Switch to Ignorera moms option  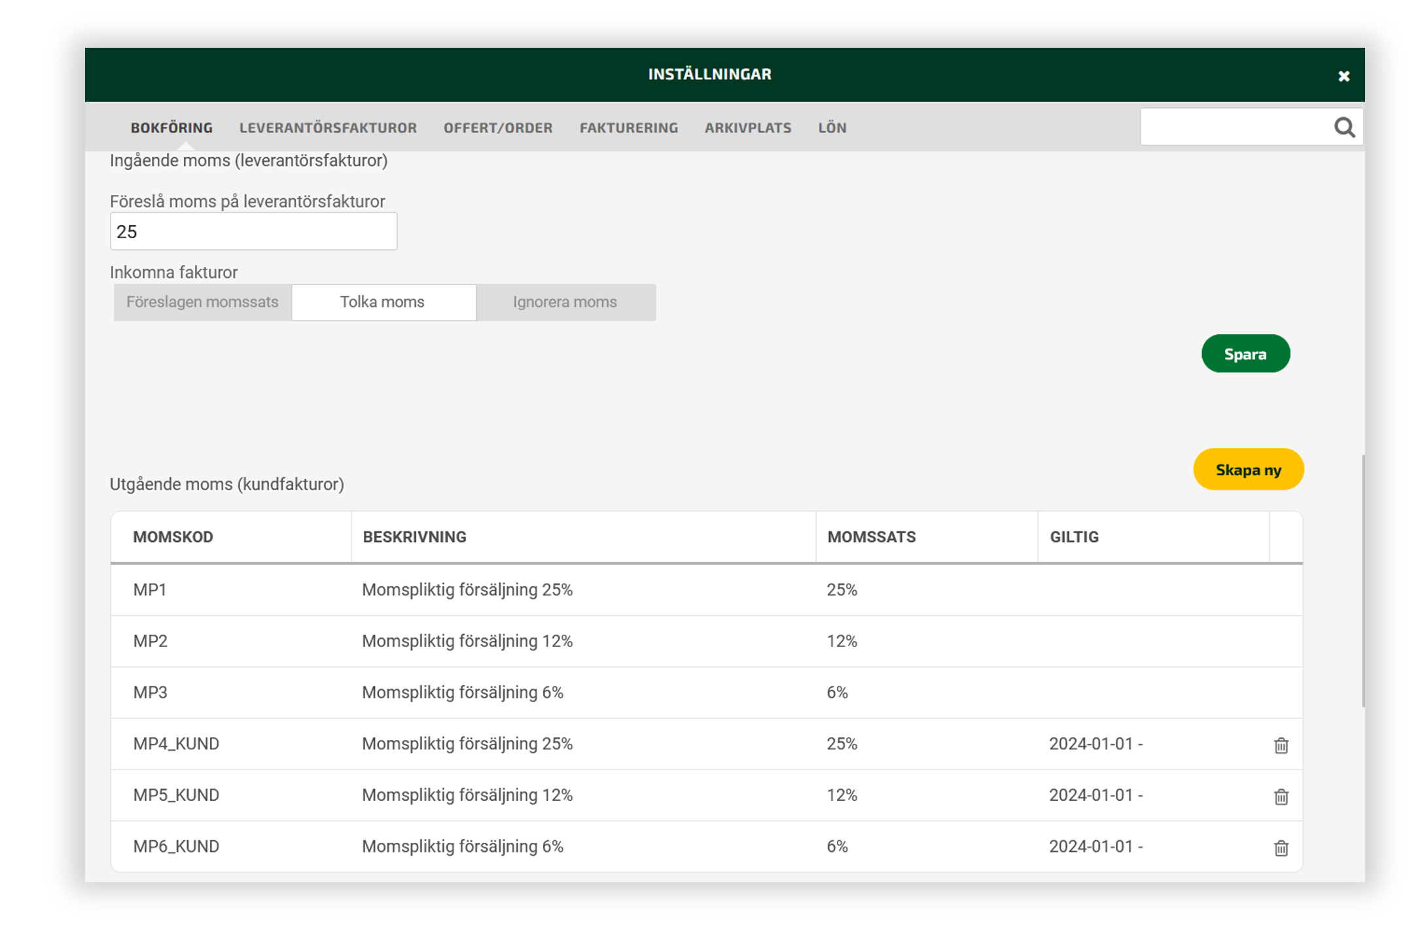click(565, 302)
